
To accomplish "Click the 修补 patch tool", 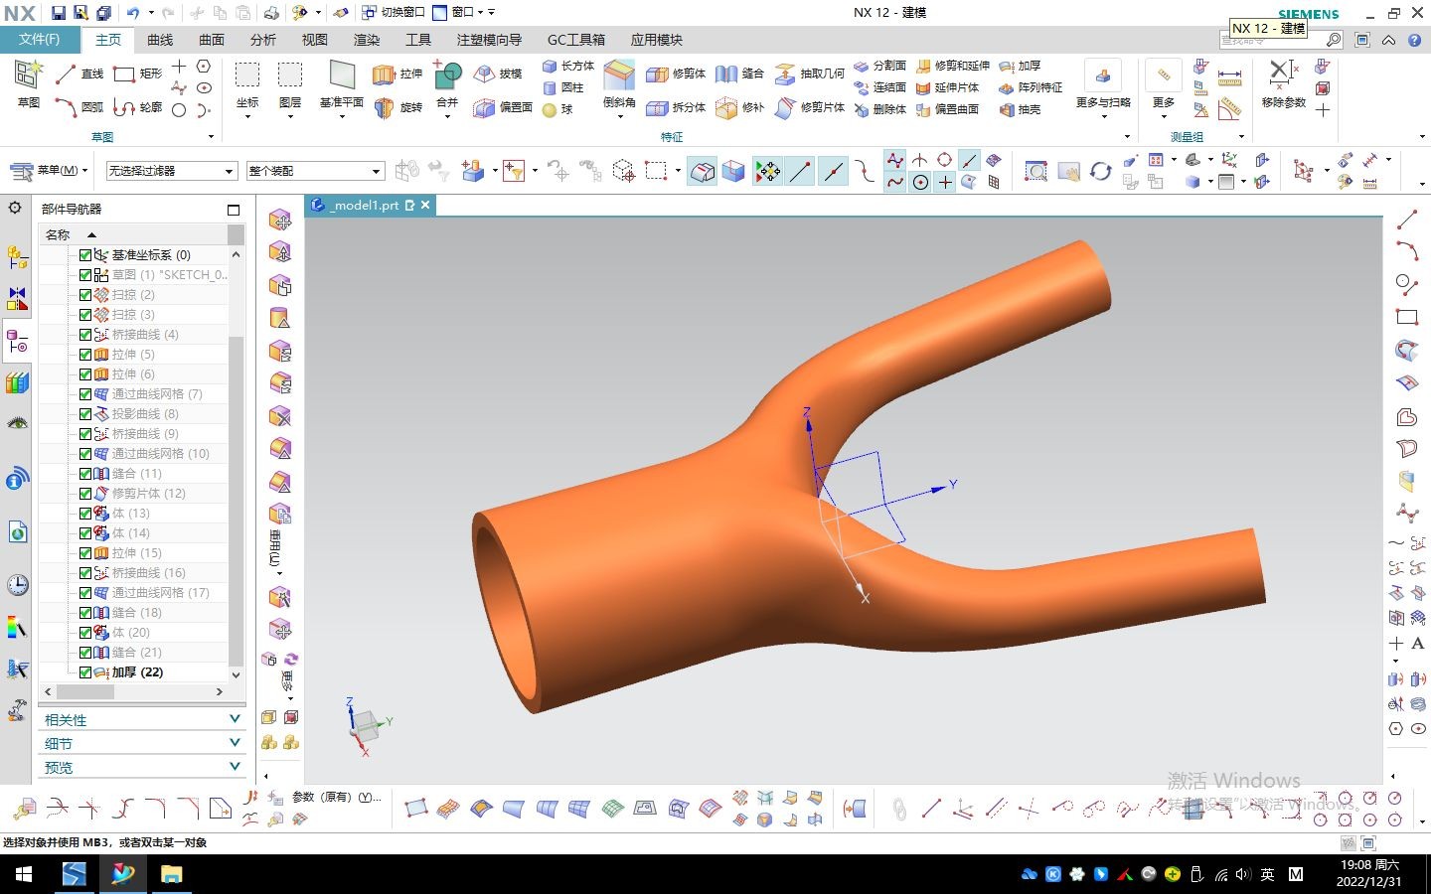I will 739,107.
